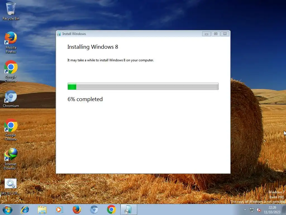The width and height of the screenshot is (286, 215).
Task: Open the Recycle Bin desktop icon
Action: (x=11, y=11)
